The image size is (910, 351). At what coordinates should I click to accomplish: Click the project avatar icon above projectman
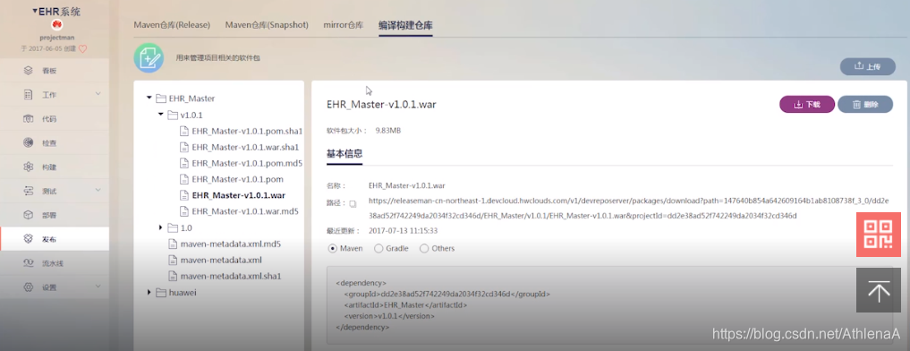coord(56,24)
